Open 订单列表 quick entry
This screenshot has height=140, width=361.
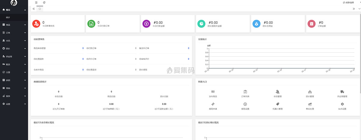click(x=245, y=93)
